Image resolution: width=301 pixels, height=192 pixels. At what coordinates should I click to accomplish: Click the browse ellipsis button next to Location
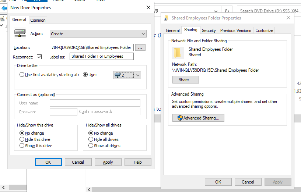click(x=141, y=47)
